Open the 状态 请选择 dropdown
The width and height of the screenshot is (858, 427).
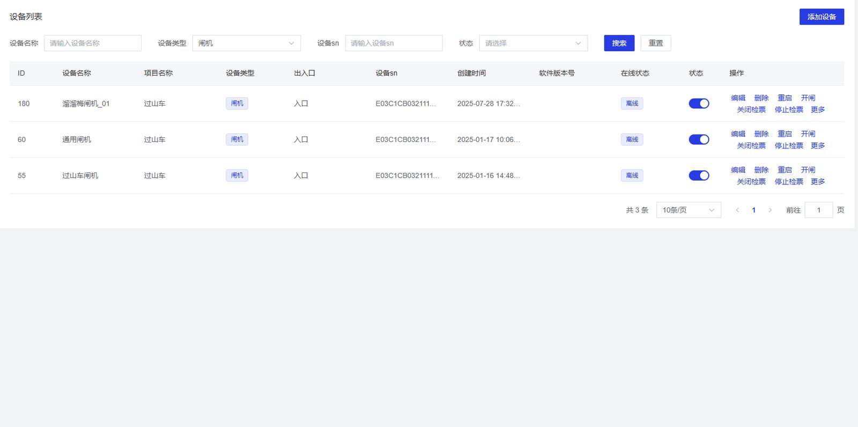point(534,43)
